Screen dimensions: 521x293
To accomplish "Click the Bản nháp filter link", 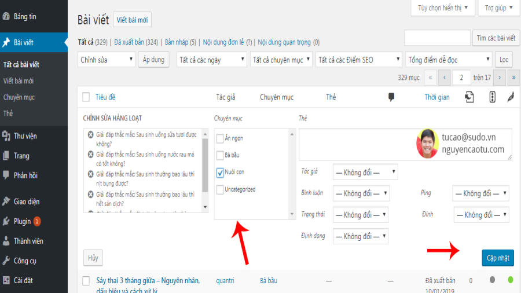I will 181,42.
